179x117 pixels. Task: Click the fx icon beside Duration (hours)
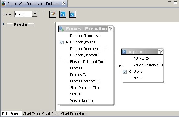[x=67, y=42]
